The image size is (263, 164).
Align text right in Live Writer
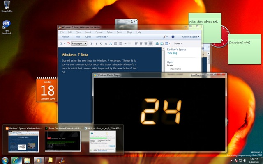(x=145, y=43)
